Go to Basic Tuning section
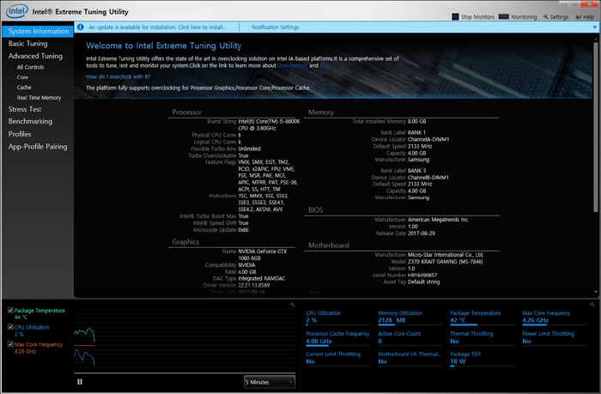Screen dimensions: 601x394 tap(28, 44)
